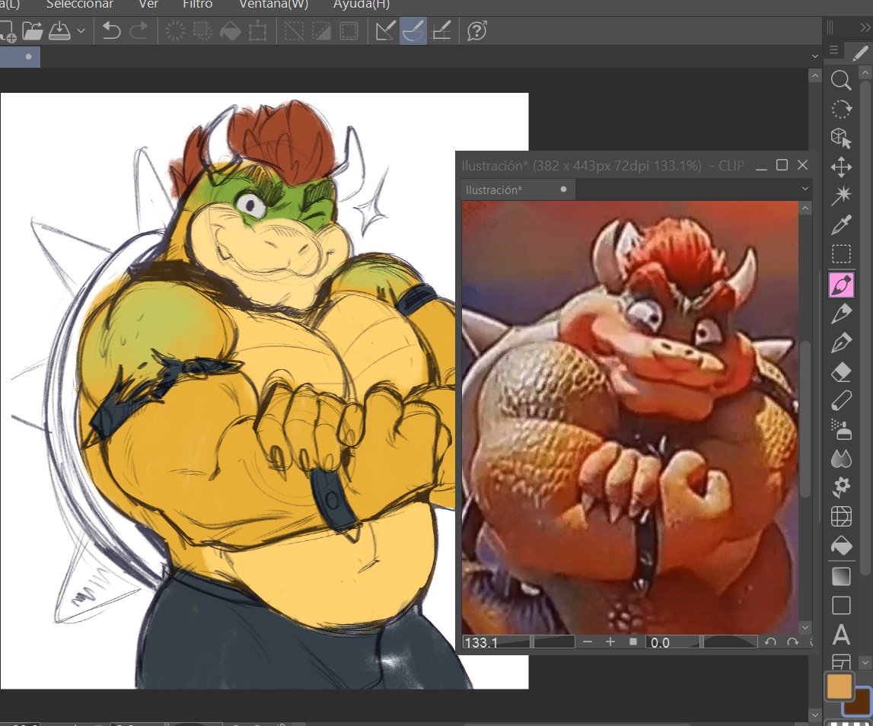The width and height of the screenshot is (873, 726).
Task: Show selection border toolbar icon
Action: pos(349,31)
